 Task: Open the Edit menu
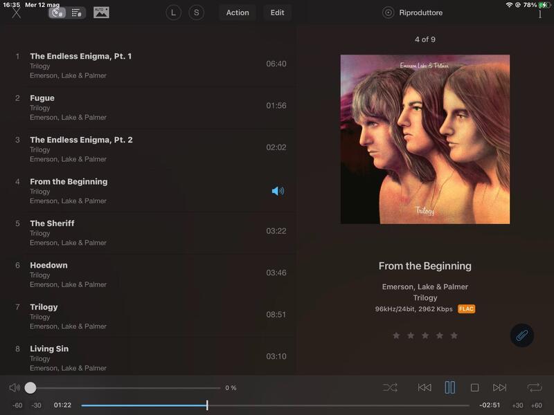[277, 12]
